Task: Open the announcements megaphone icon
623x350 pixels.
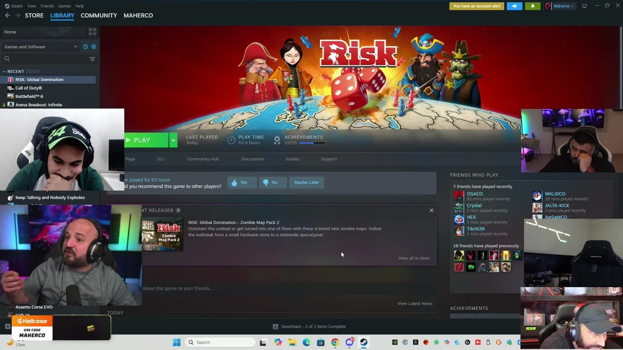Action: [514, 6]
